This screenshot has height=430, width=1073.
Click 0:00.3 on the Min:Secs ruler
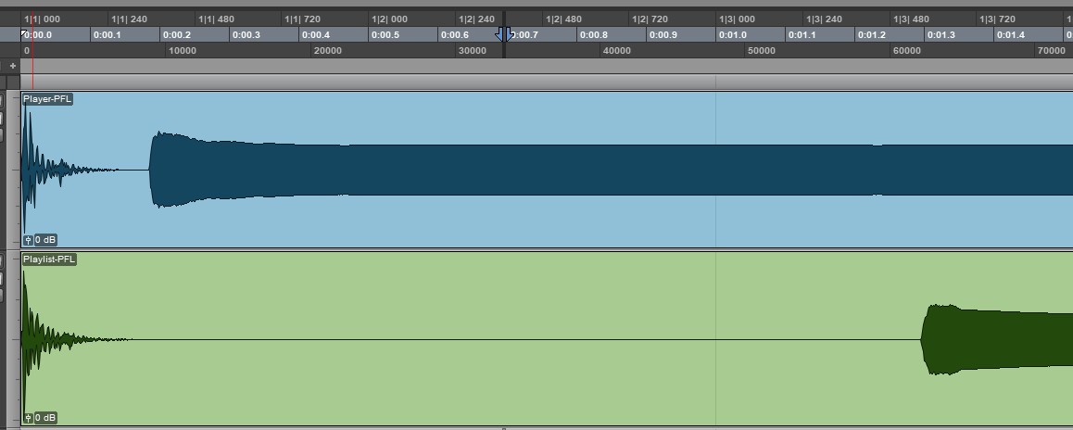(x=246, y=35)
